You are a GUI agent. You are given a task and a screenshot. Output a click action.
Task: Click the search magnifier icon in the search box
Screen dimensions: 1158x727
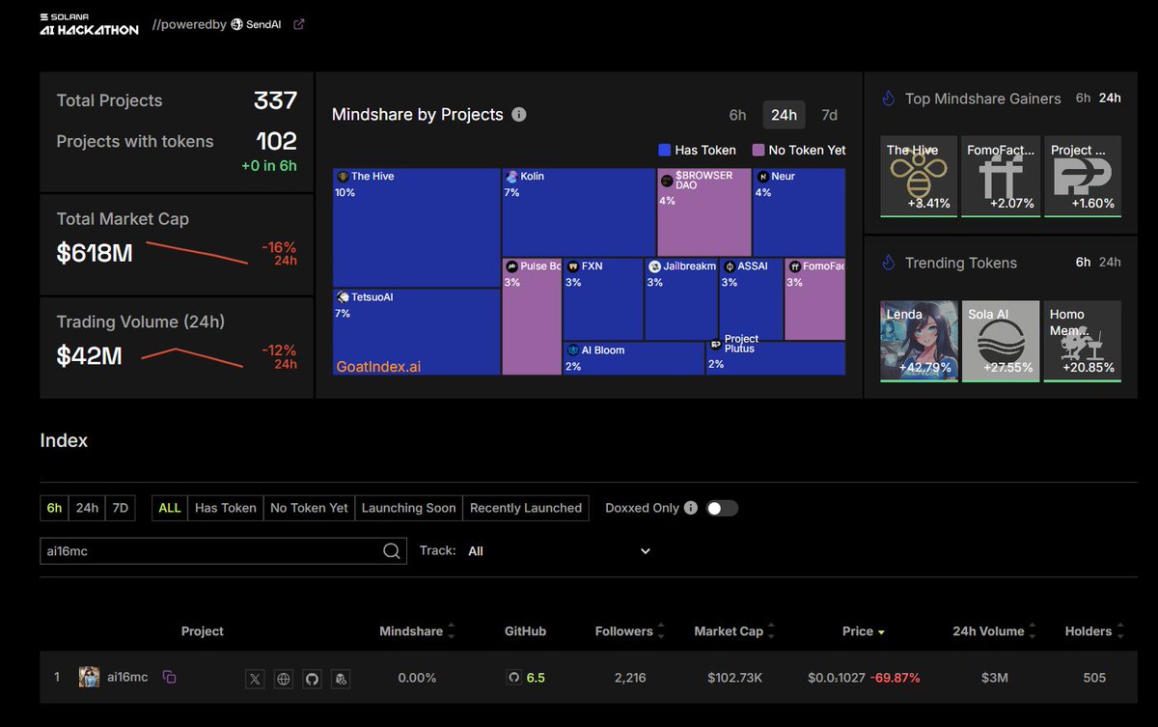point(391,550)
